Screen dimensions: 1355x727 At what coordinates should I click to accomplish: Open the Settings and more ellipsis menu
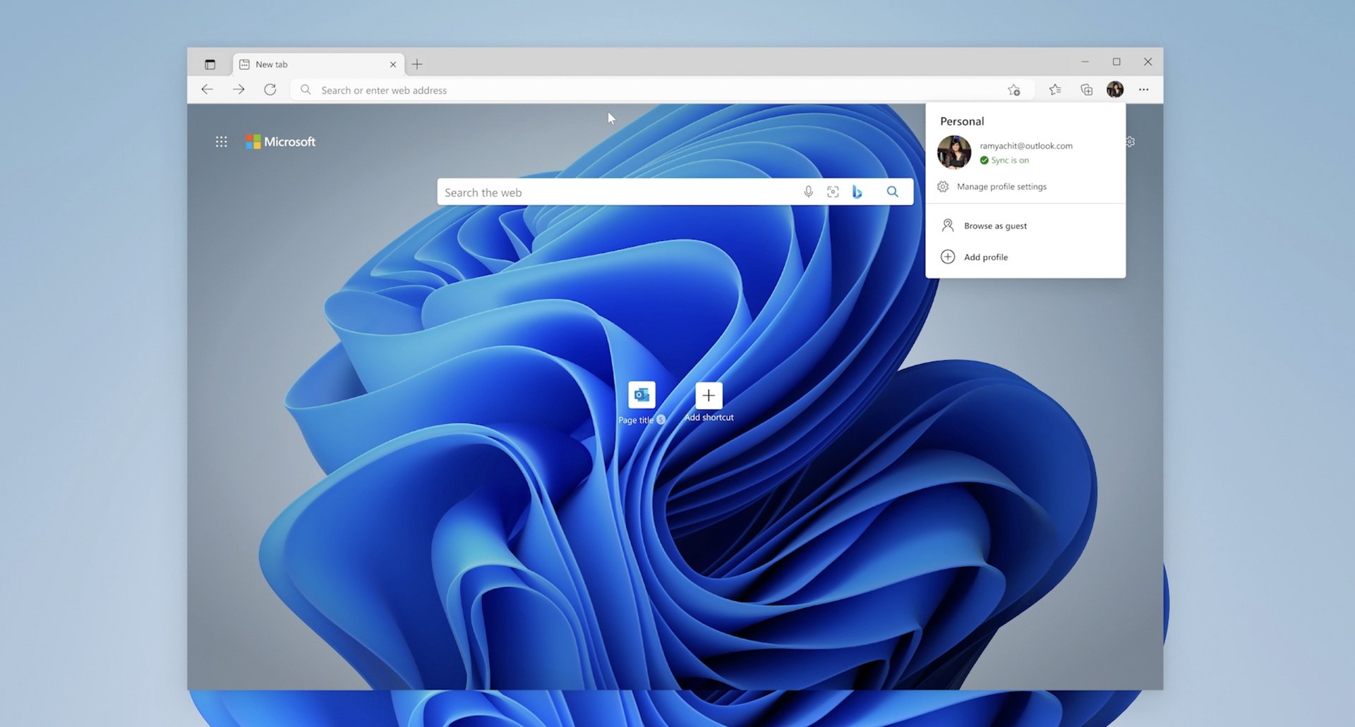[x=1144, y=90]
